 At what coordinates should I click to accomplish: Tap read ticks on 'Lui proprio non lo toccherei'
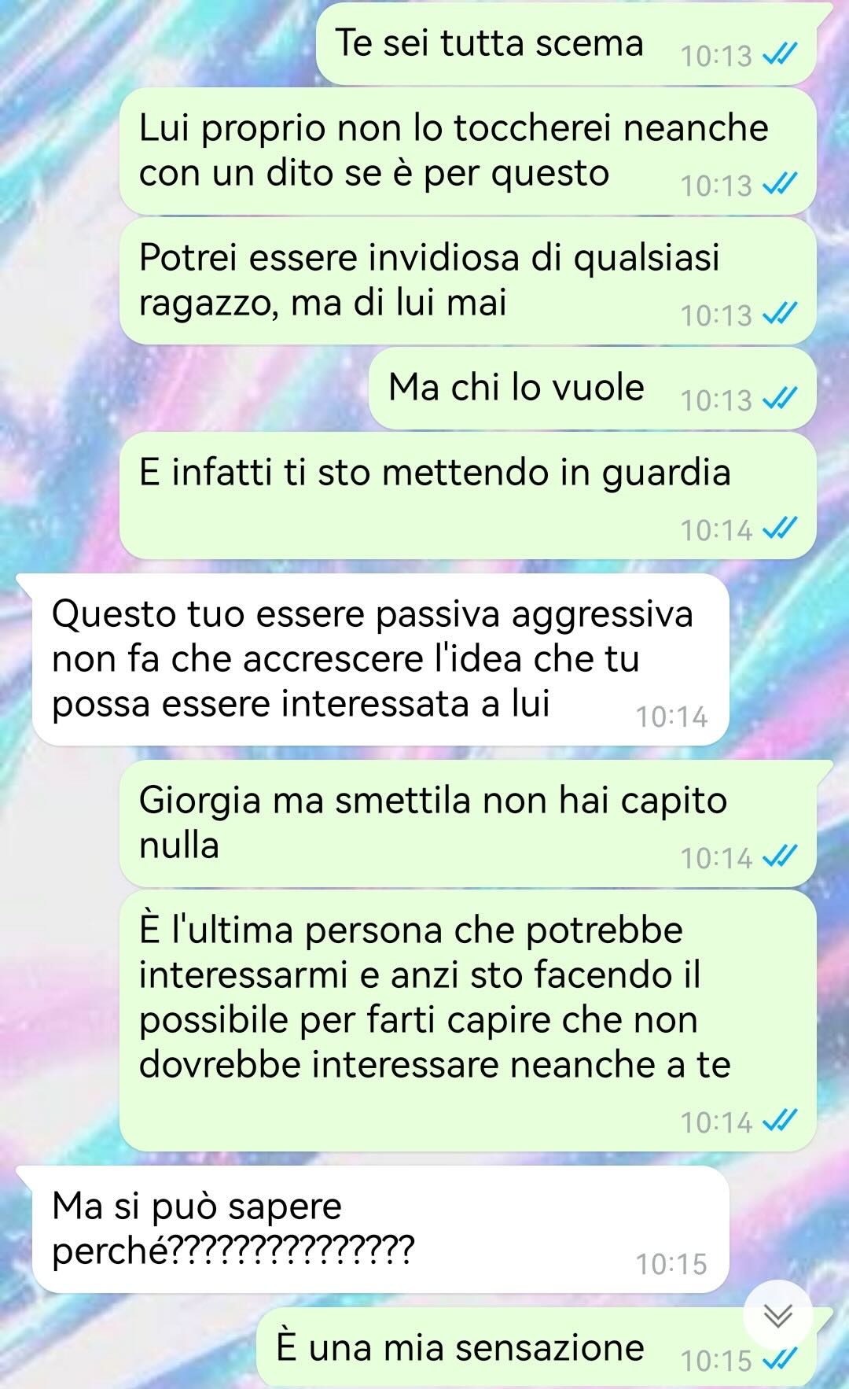pyautogui.click(x=781, y=184)
